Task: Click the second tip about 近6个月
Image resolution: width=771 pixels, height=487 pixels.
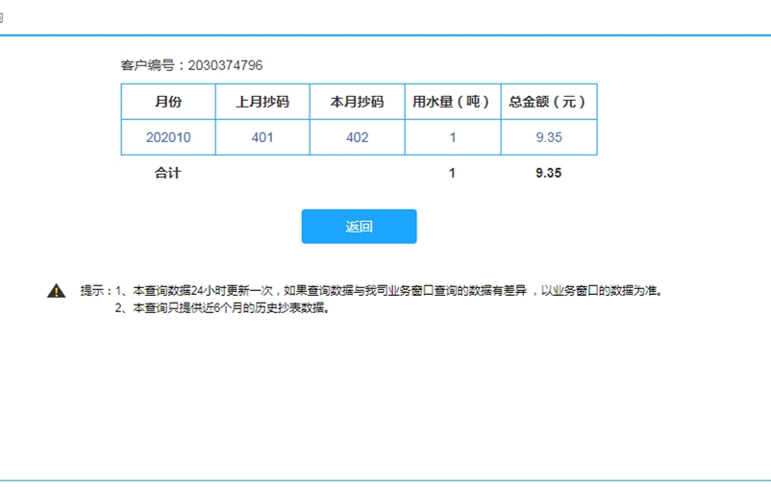Action: 222,308
